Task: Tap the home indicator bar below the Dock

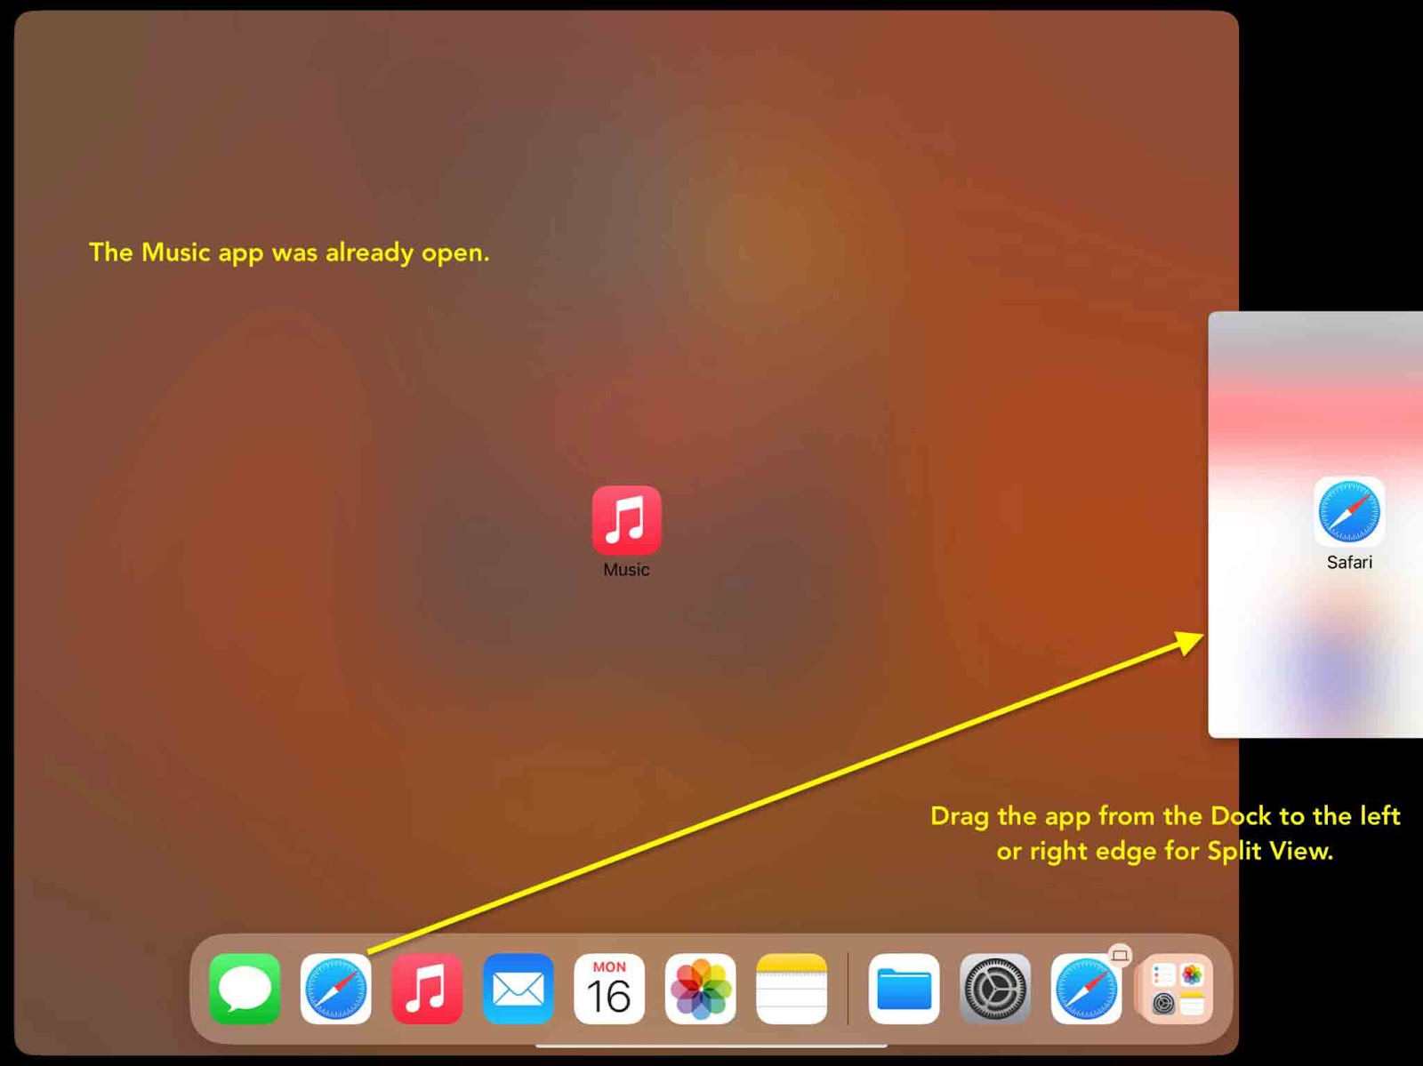Action: pyautogui.click(x=711, y=1046)
